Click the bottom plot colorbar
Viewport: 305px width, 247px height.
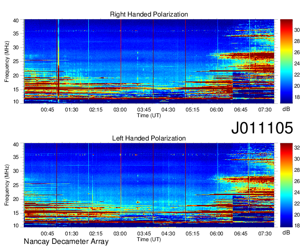[286, 185]
